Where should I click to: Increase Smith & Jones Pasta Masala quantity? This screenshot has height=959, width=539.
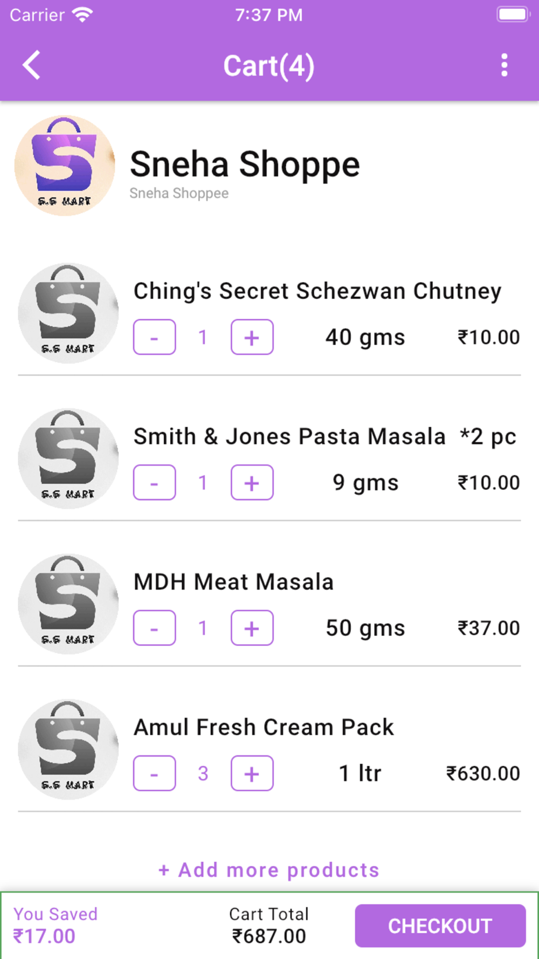[252, 483]
